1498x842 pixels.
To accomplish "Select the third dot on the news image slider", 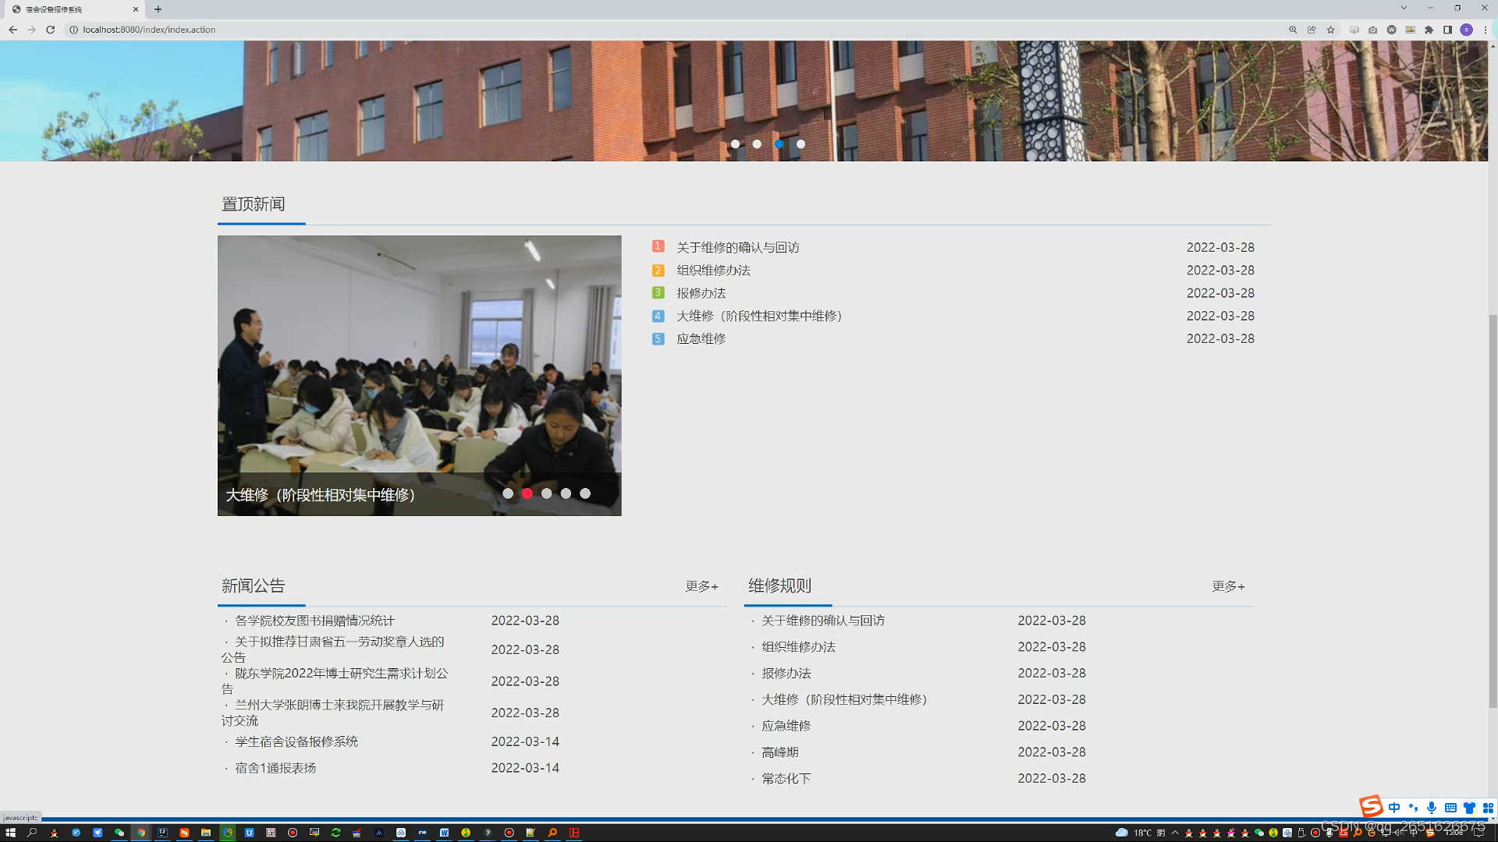I will tap(546, 494).
